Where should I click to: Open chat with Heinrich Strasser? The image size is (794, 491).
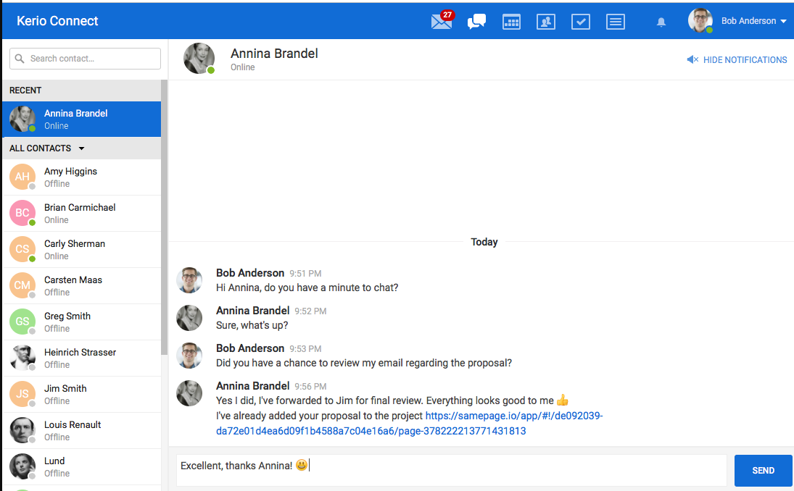(81, 358)
